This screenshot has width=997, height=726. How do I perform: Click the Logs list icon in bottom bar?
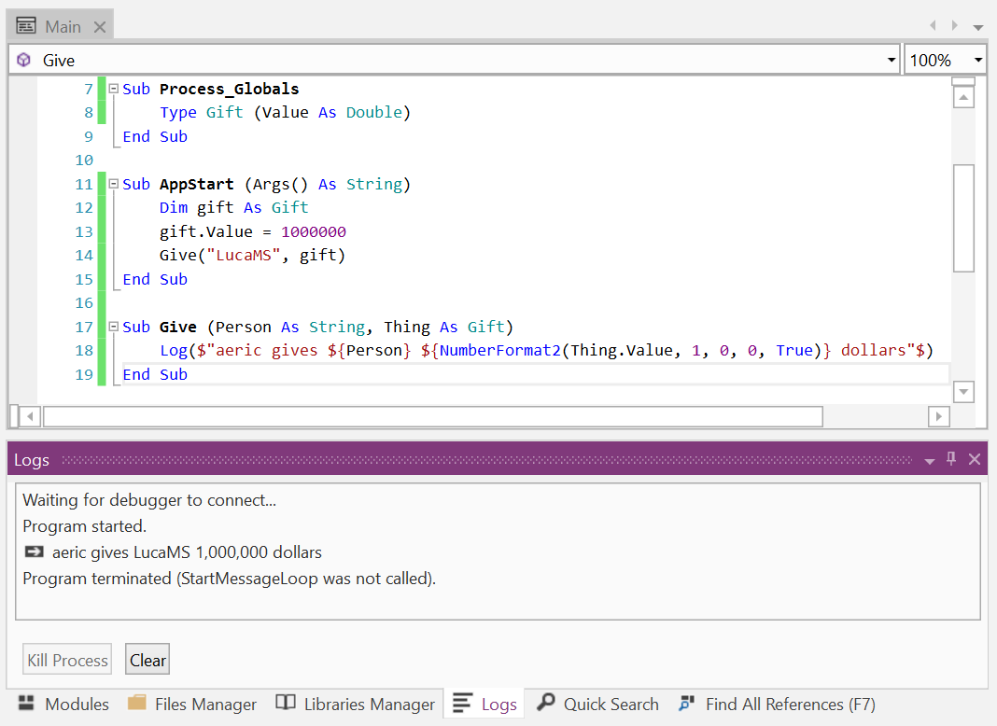click(462, 704)
